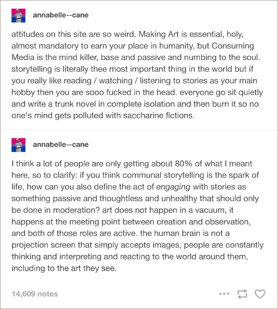The width and height of the screenshot is (278, 309).
Task: Click the divider line between the two posts
Action: 139,129
